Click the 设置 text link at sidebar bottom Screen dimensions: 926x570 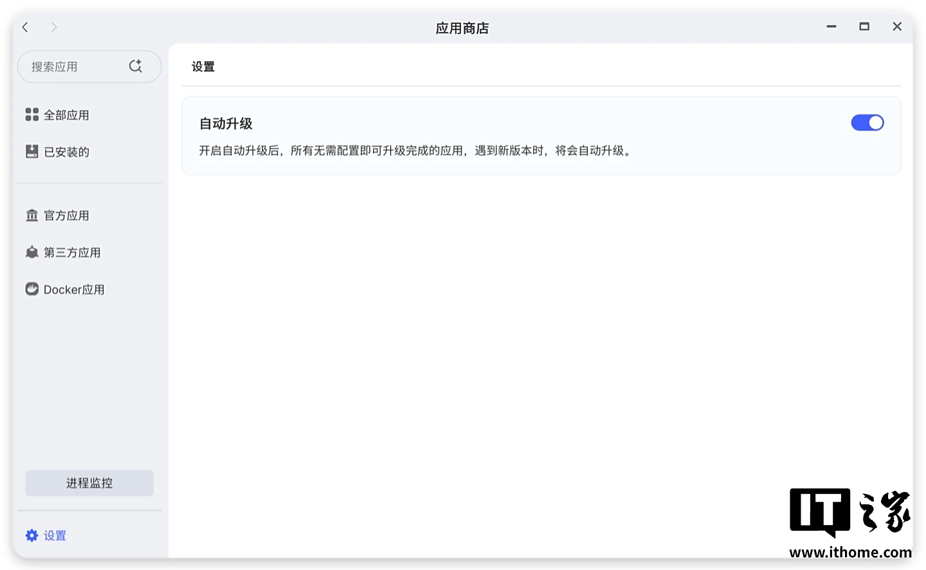tap(55, 536)
